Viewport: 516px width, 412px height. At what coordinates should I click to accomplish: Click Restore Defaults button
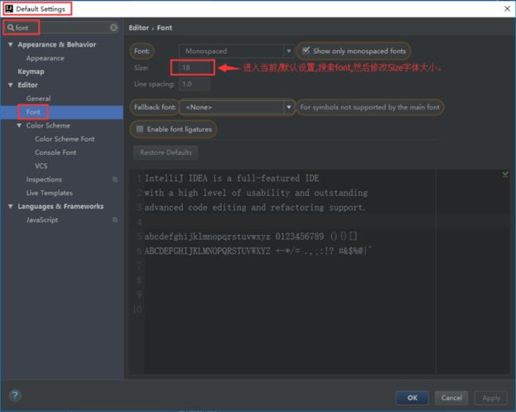point(166,152)
